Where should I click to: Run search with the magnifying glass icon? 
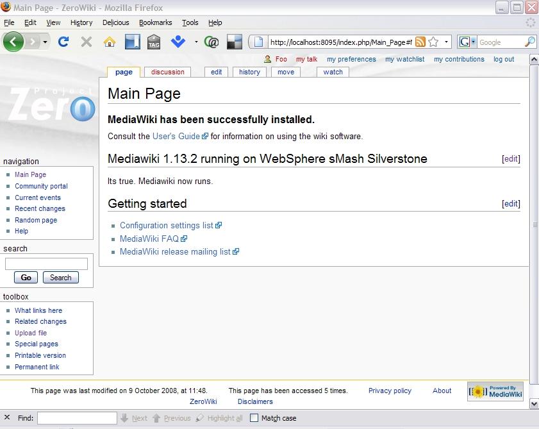pyautogui.click(x=530, y=42)
